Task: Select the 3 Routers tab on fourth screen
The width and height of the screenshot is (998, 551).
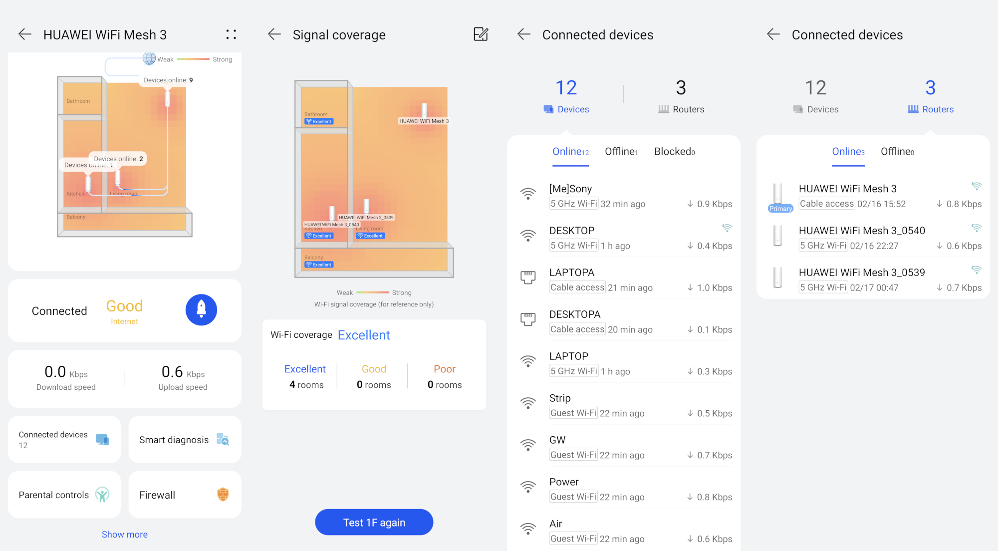Action: pyautogui.click(x=931, y=96)
